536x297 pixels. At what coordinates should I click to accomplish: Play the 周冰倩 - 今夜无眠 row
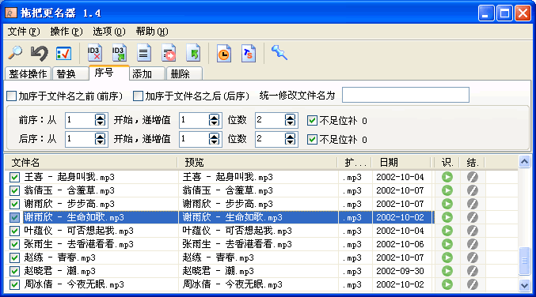click(447, 284)
